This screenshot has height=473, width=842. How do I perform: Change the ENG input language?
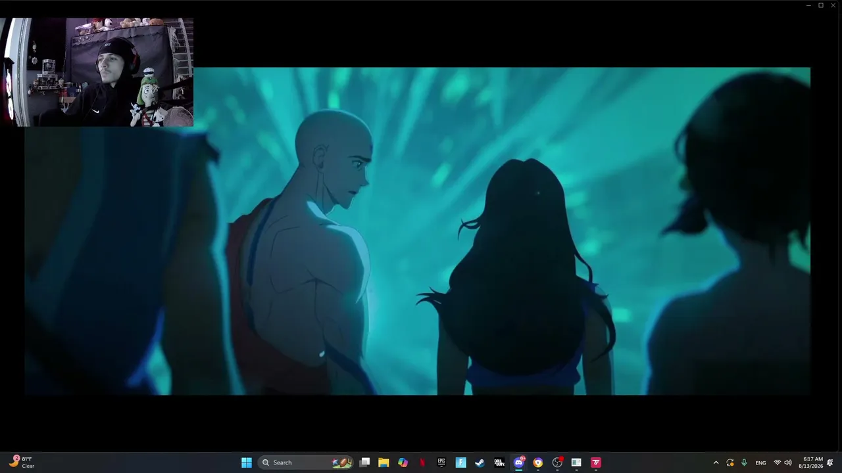(760, 462)
